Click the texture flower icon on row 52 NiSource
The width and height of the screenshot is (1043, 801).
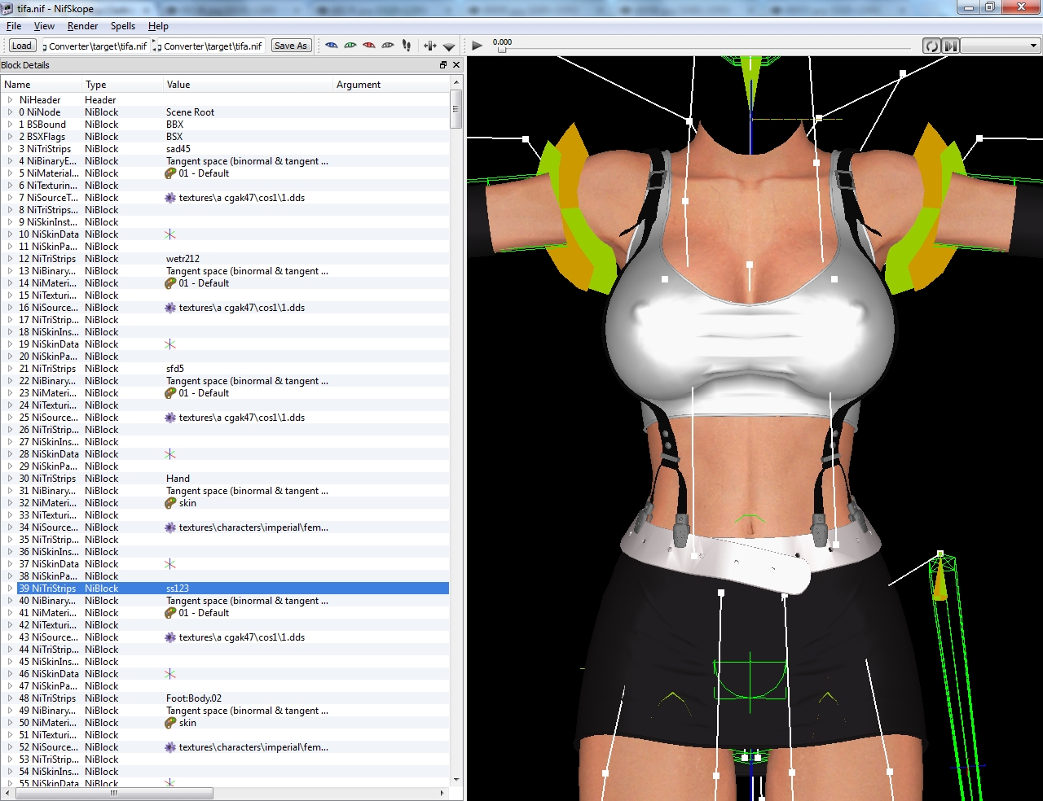tap(170, 747)
